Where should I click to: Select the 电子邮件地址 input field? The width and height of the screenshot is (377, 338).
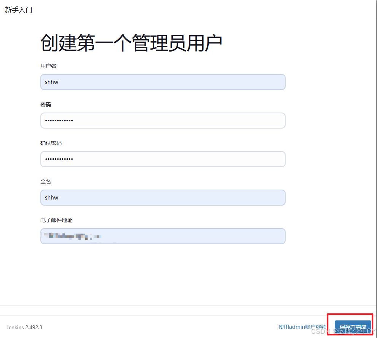(x=163, y=236)
